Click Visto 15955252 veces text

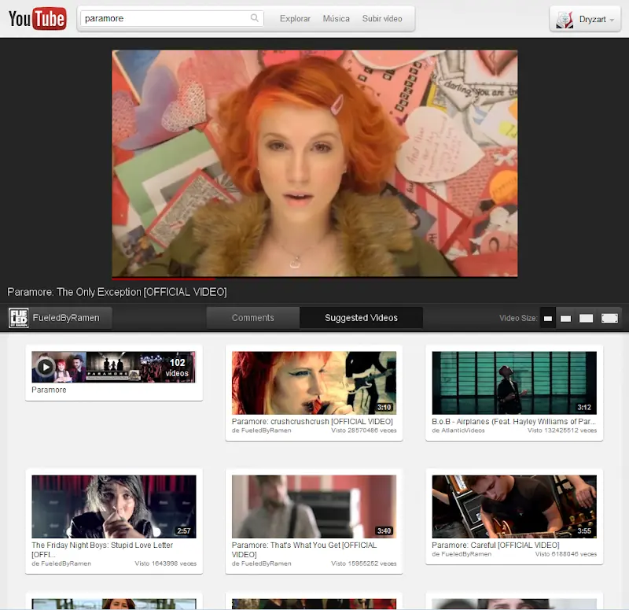tap(364, 564)
